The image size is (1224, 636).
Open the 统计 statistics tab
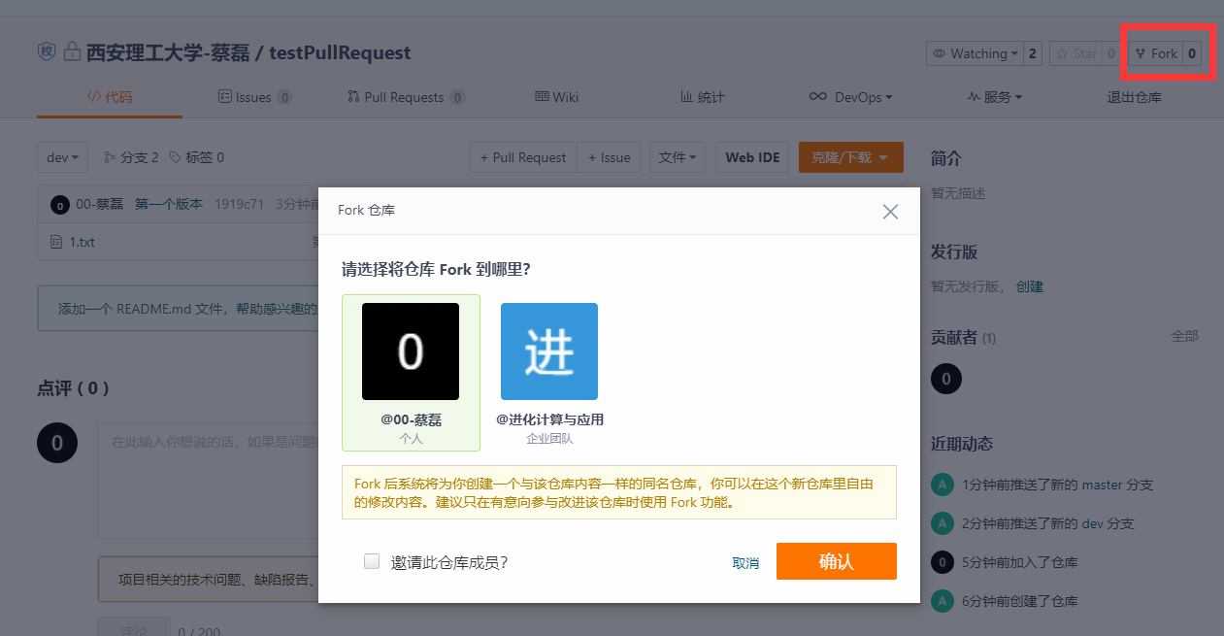[703, 97]
